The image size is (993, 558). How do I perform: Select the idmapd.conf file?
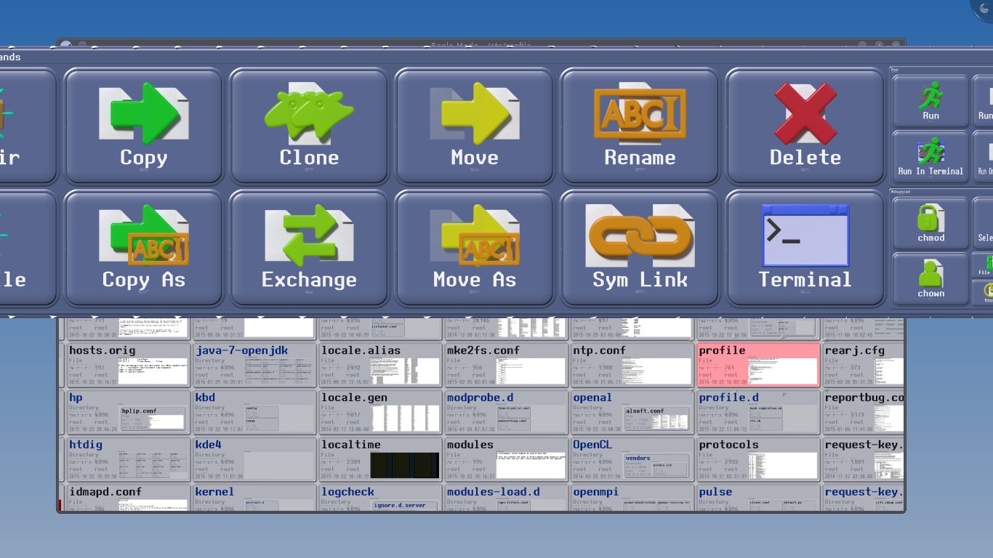(x=128, y=498)
